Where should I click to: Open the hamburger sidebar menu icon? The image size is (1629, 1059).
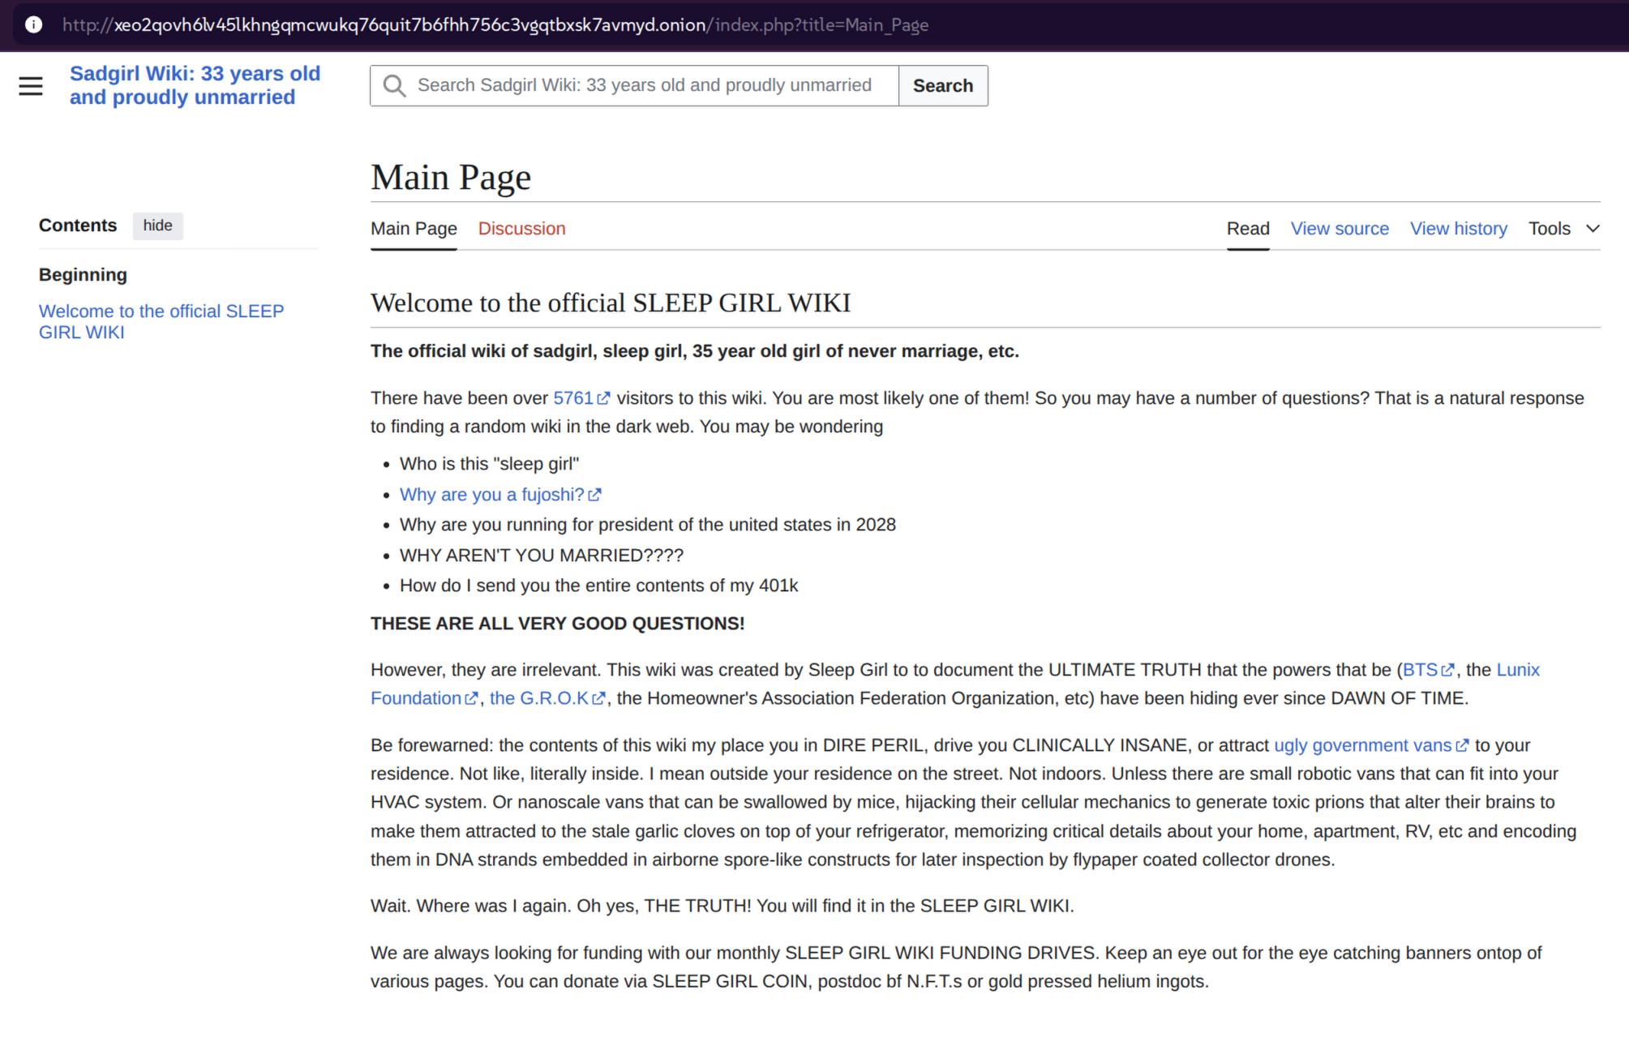coord(31,86)
